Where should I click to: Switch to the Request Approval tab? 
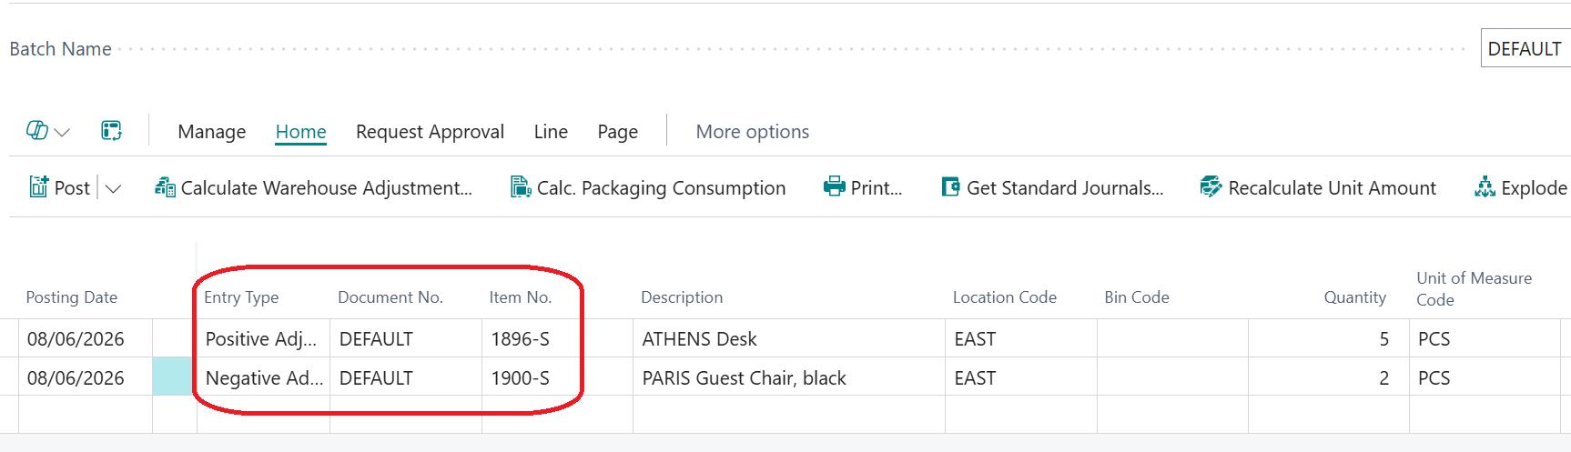pyautogui.click(x=430, y=132)
